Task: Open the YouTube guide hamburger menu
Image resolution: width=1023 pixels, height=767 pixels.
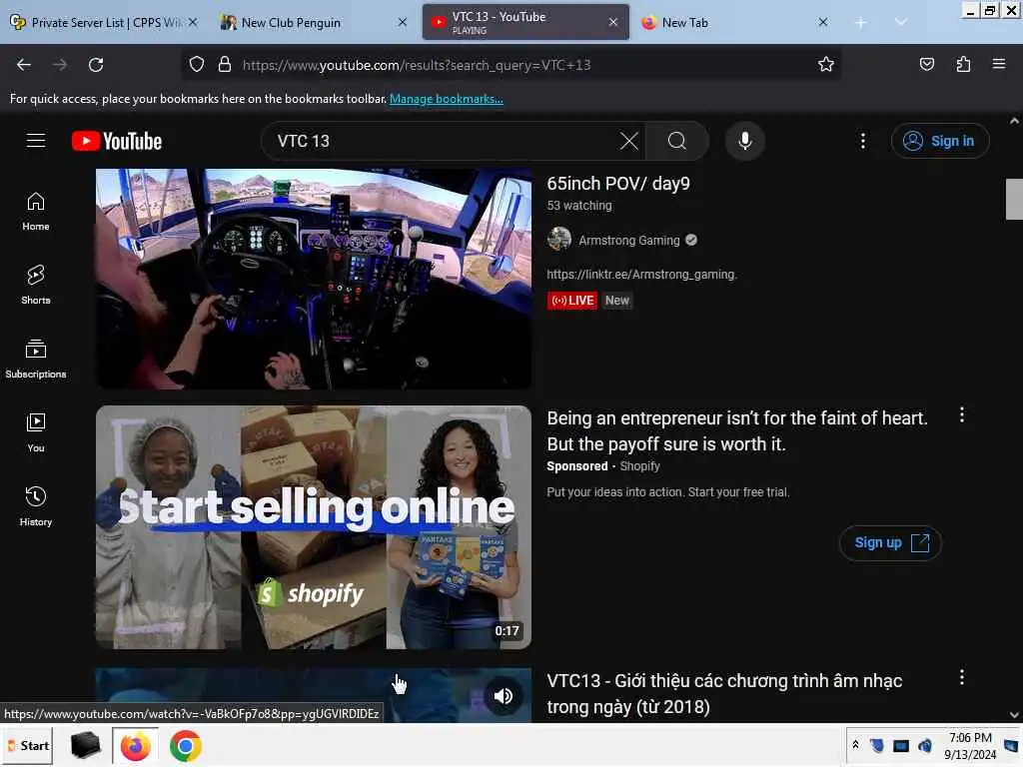Action: tap(36, 141)
